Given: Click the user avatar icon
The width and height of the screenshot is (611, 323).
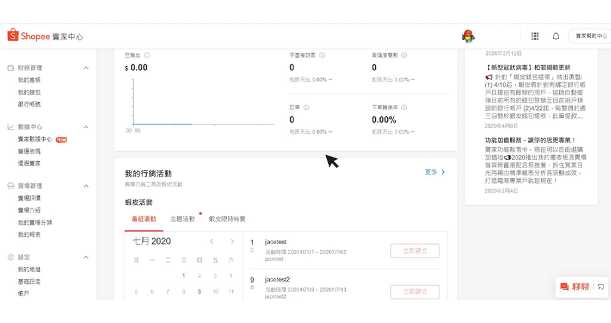Looking at the screenshot, I should [x=468, y=36].
